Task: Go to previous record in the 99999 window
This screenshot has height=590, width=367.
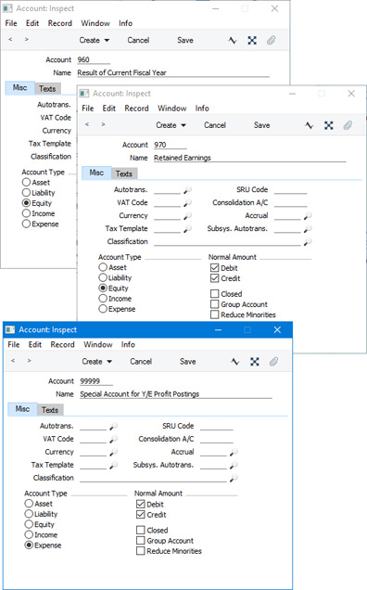Action: point(13,361)
